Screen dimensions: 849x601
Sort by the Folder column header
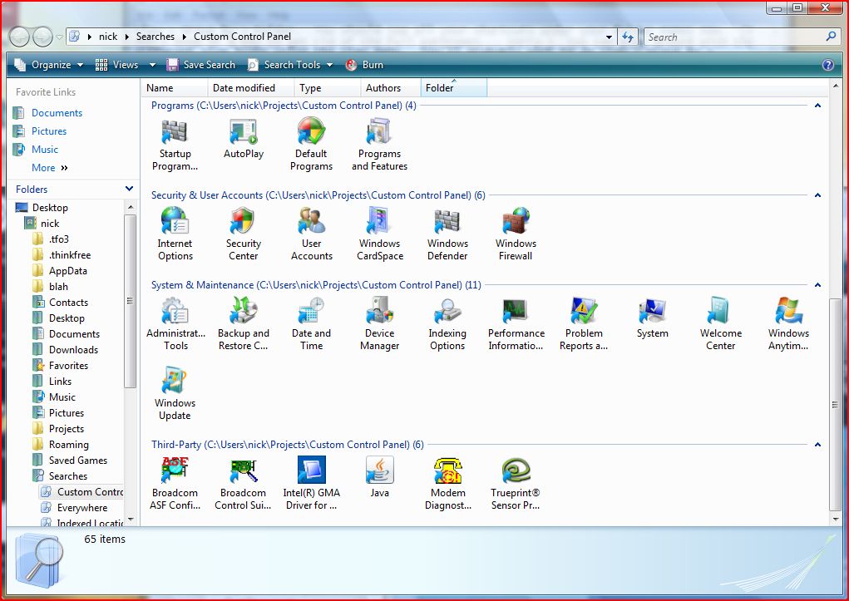tap(454, 88)
